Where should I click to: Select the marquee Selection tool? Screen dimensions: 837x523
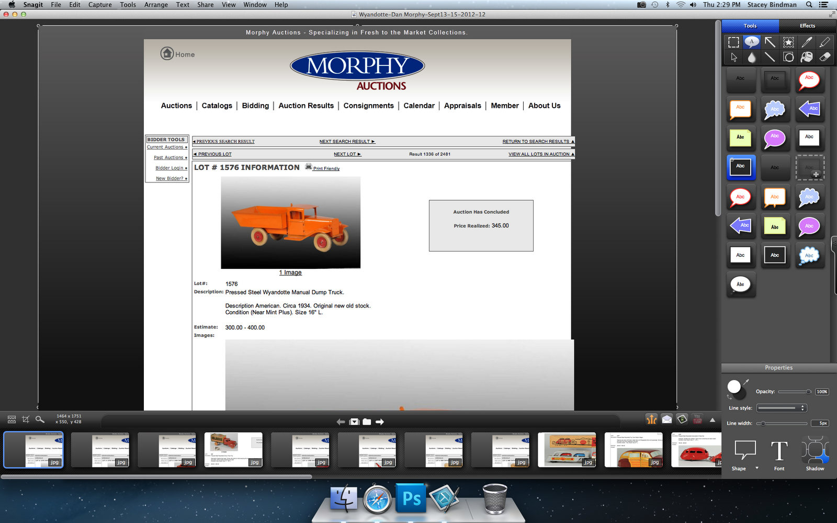[x=734, y=42]
